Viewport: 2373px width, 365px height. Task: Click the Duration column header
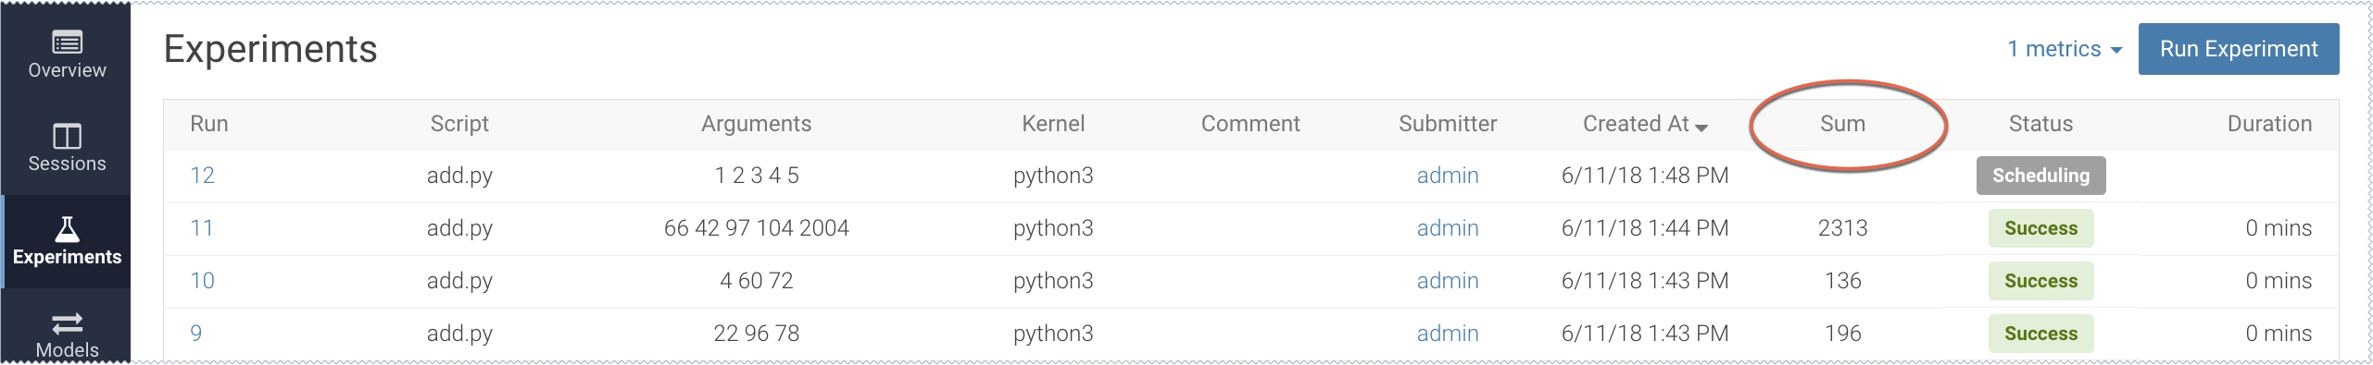point(2268,124)
